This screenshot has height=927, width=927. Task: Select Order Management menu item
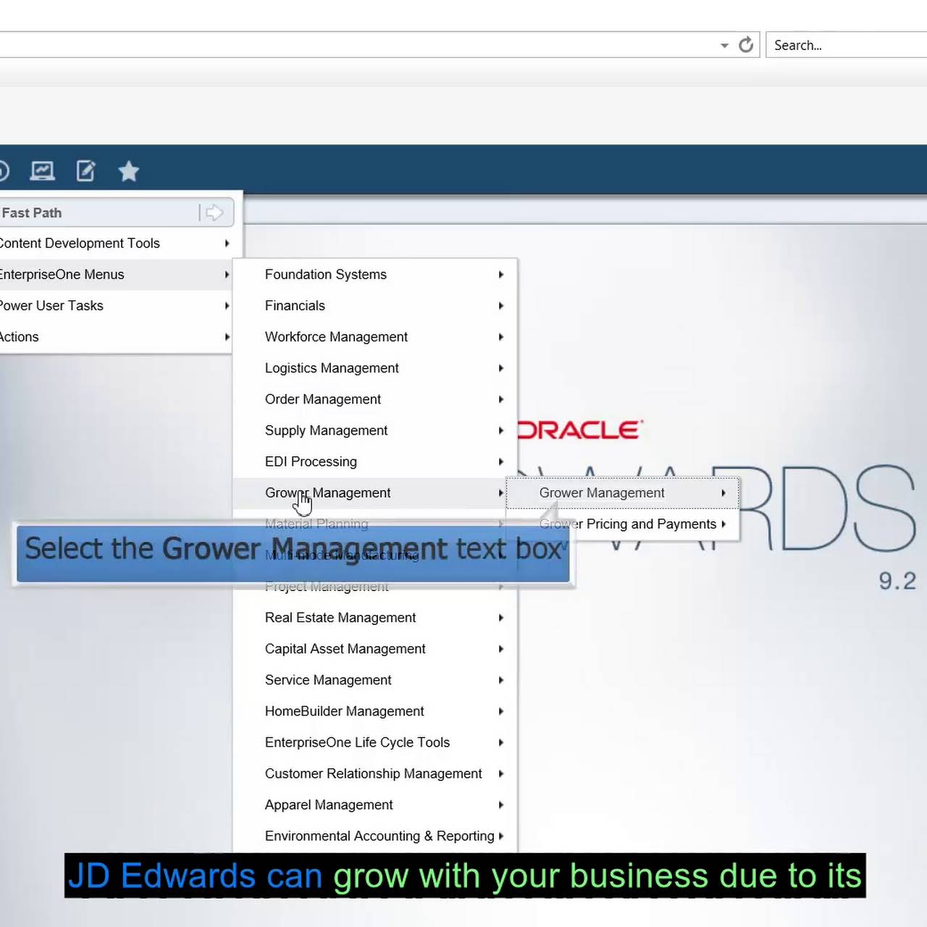[x=375, y=399]
